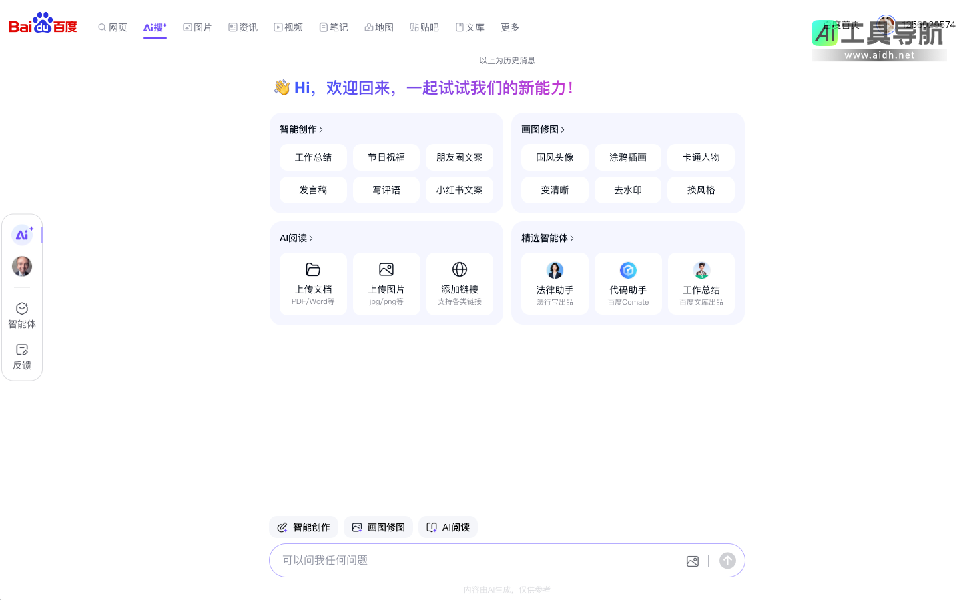967x600 pixels.
Task: Click the image attach icon in input box
Action: tap(693, 561)
